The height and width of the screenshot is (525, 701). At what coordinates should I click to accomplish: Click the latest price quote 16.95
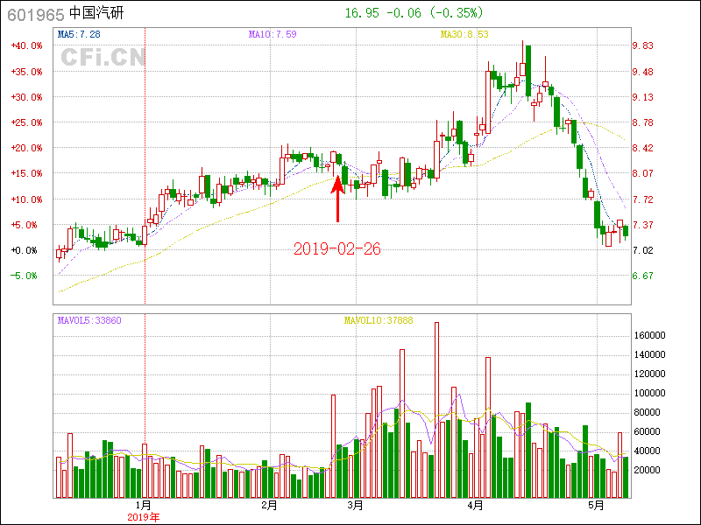(x=362, y=13)
